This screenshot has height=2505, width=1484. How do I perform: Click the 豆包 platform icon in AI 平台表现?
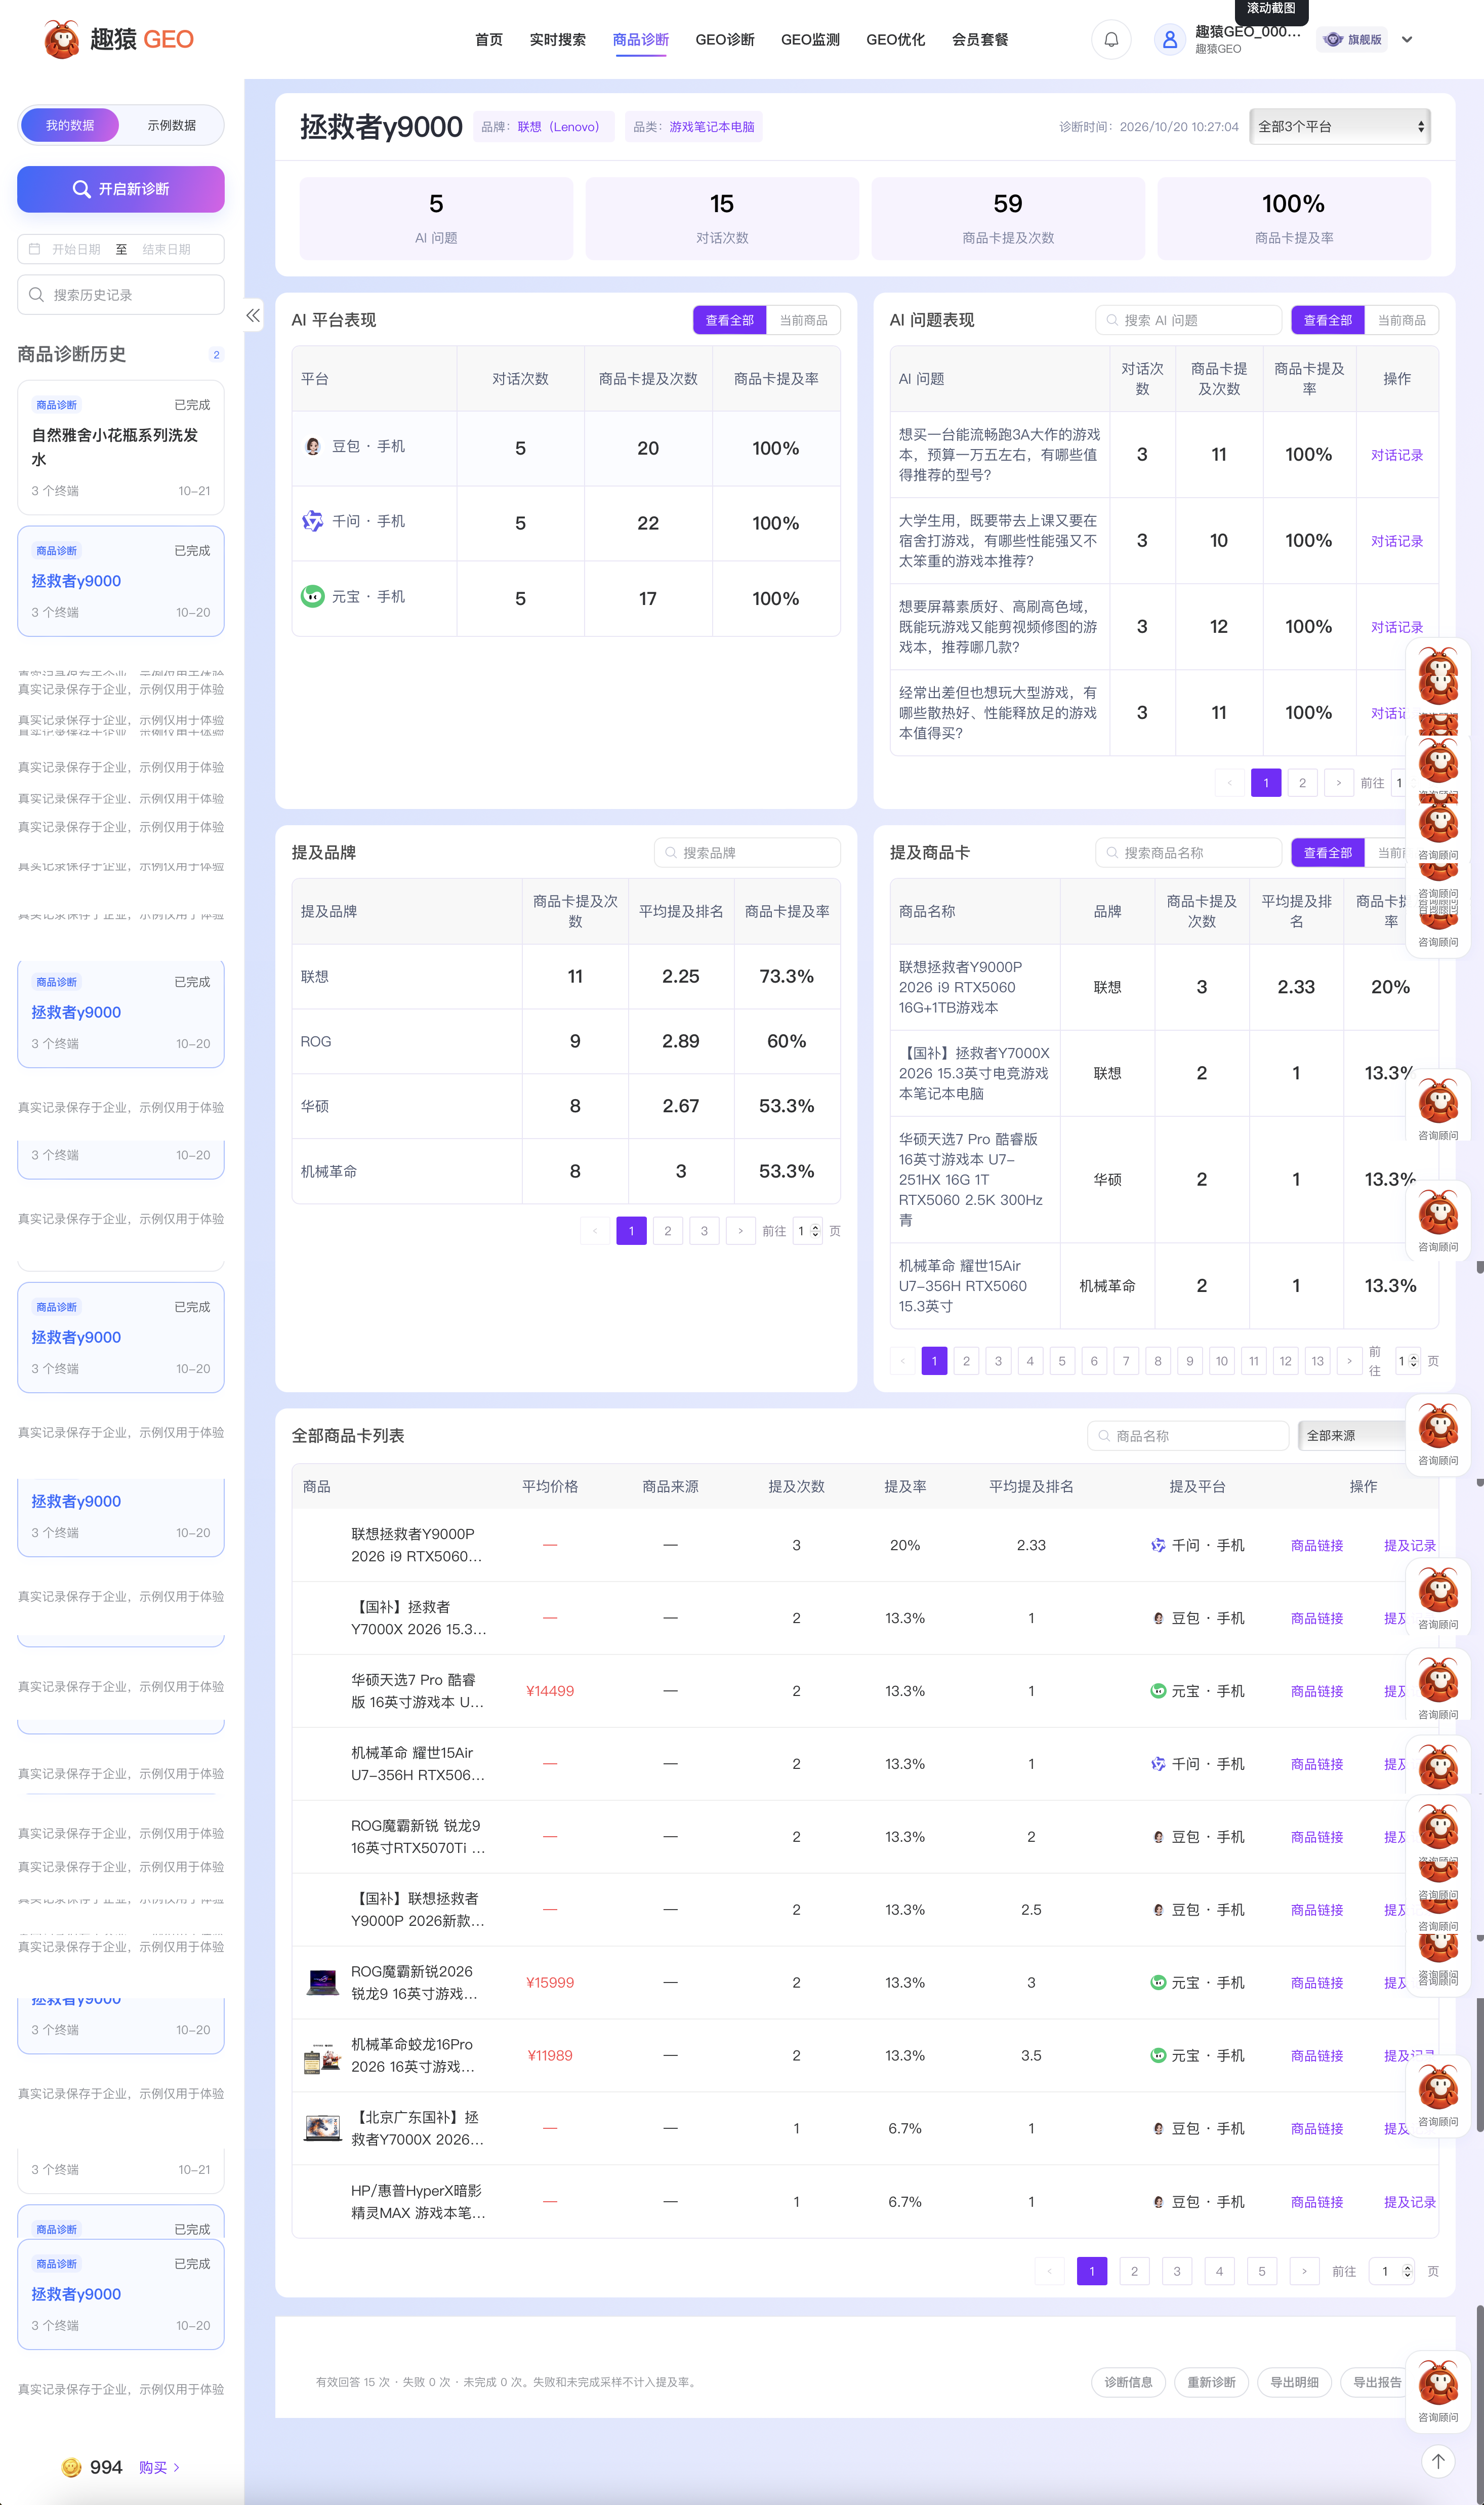click(x=313, y=446)
